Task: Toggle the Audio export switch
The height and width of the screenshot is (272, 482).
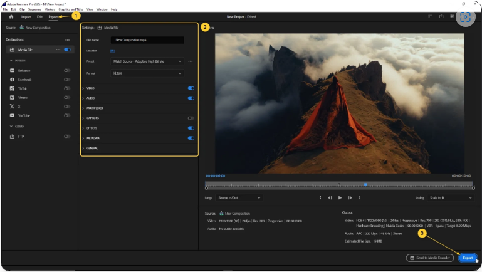Action: pyautogui.click(x=191, y=98)
